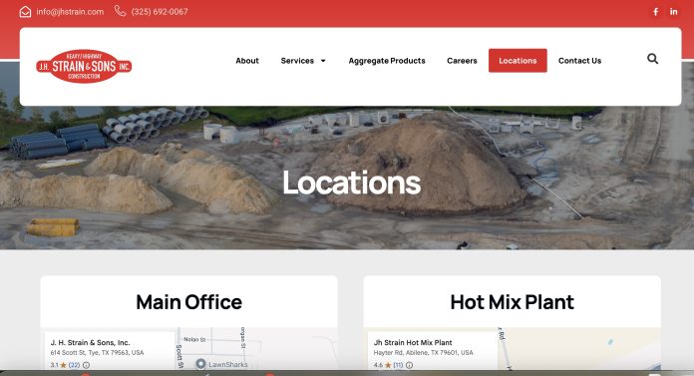The height and width of the screenshot is (376, 694).
Task: Open the 22 reviews link for Main Office
Action: [74, 365]
